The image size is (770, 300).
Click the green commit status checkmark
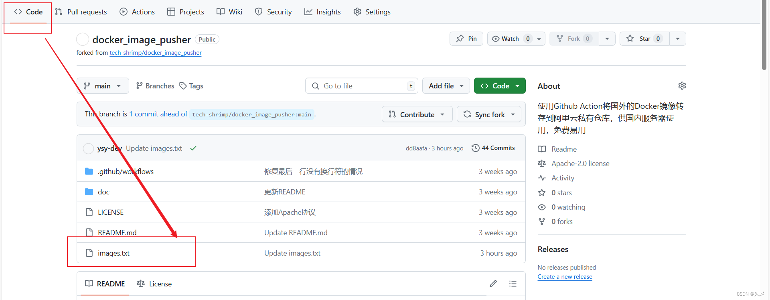[x=193, y=148]
